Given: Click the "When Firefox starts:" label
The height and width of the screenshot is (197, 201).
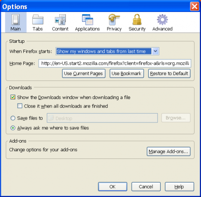Looking at the screenshot, I should tap(31, 51).
